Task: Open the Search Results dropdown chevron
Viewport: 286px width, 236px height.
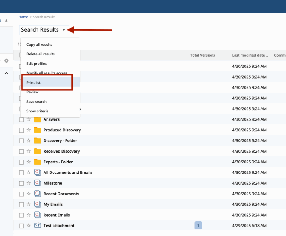Action: click(64, 30)
